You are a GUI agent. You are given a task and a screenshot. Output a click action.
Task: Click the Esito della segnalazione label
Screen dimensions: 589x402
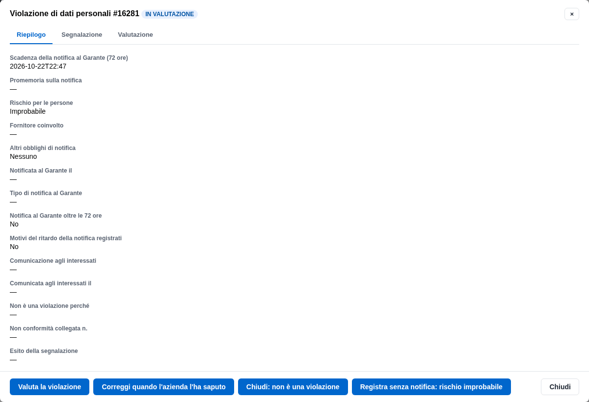pos(44,351)
